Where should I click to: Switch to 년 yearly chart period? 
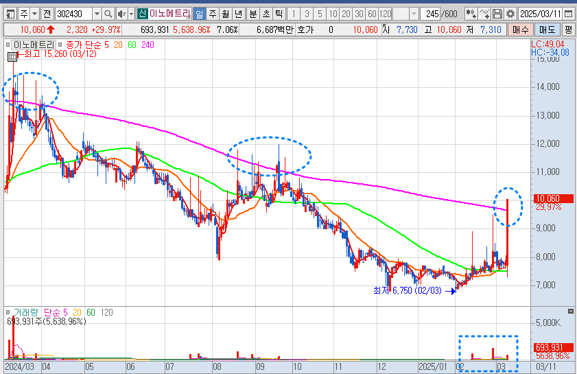[239, 14]
